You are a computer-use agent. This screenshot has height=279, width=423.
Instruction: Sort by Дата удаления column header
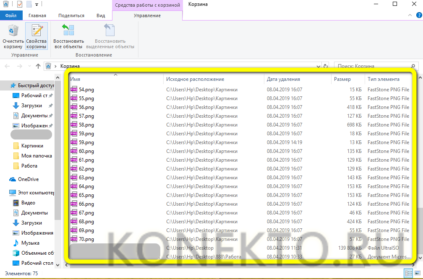click(283, 79)
